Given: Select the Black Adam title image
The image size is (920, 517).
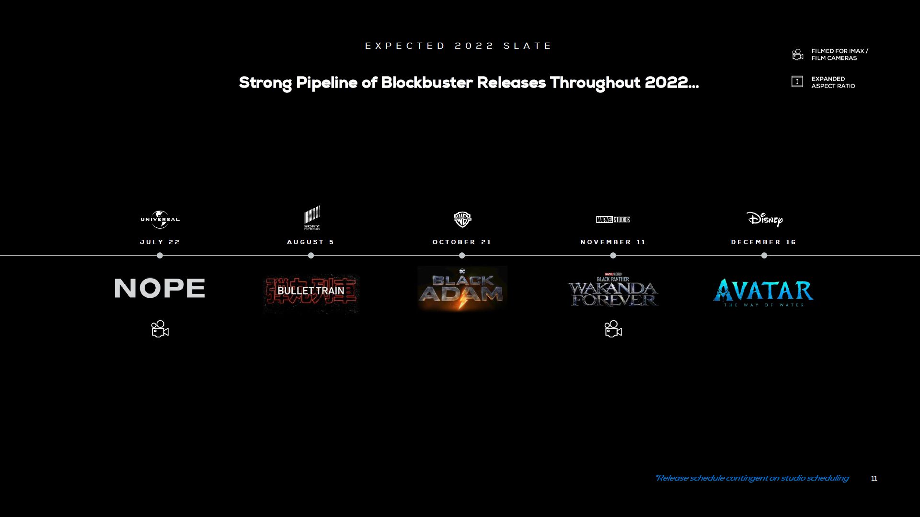Looking at the screenshot, I should coord(462,289).
